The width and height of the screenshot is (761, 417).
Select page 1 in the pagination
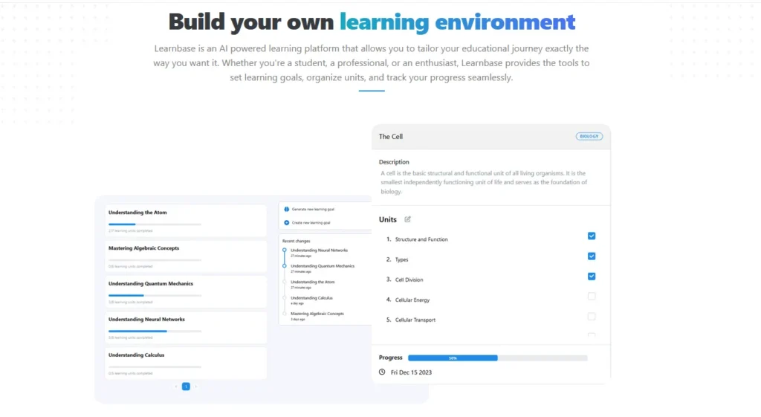(x=186, y=387)
